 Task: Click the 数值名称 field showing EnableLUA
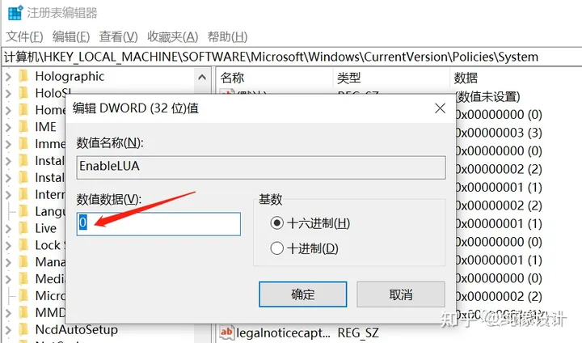[x=261, y=167]
